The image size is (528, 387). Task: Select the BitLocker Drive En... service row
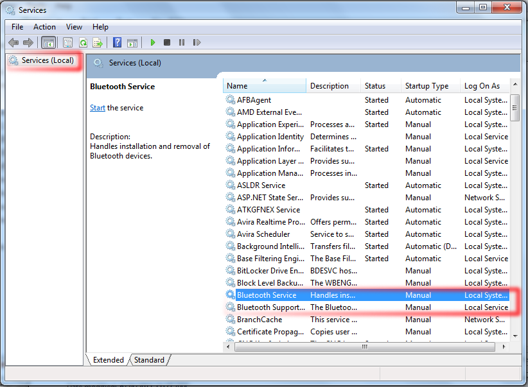click(366, 271)
